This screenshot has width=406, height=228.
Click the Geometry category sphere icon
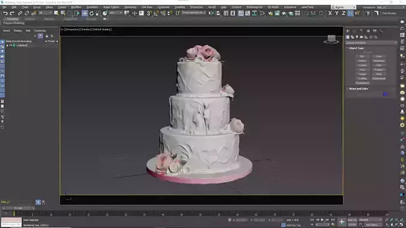[348, 37]
